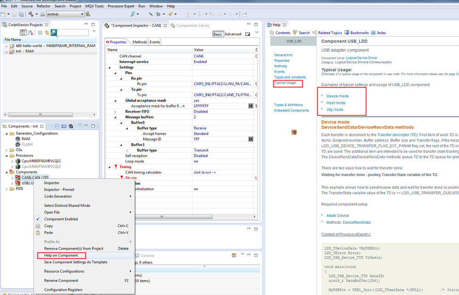Click sort alphabetically icon in CodeWarrior Projects
This screenshot has width=459, height=295.
coord(31,33)
